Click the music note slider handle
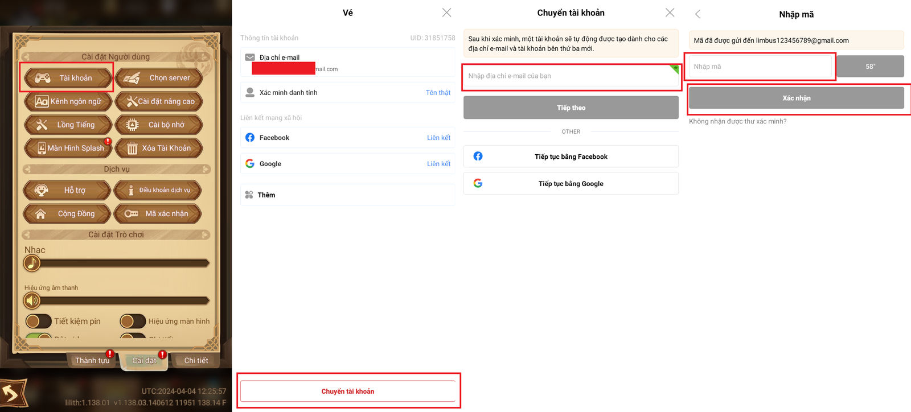This screenshot has width=911, height=412. click(x=32, y=263)
